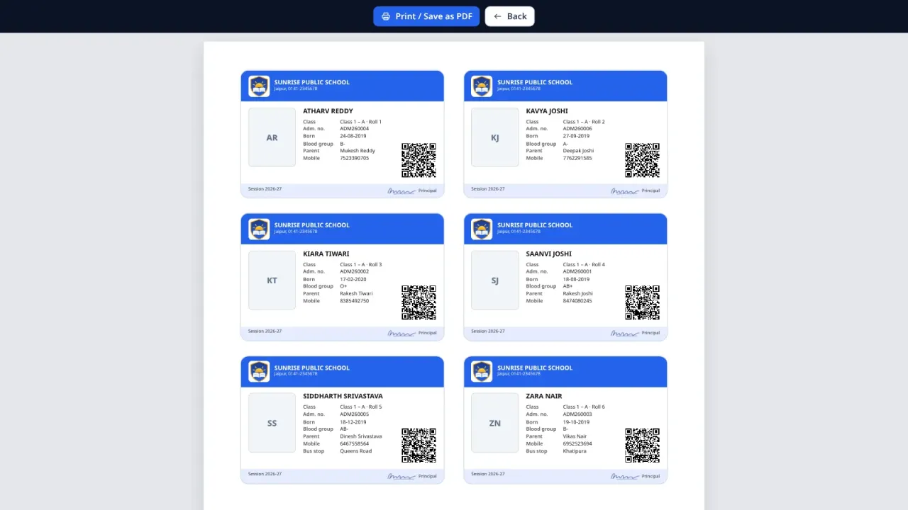This screenshot has height=510, width=908.
Task: Click the principal signature on Kiara Tiwari's card
Action: pyautogui.click(x=402, y=333)
